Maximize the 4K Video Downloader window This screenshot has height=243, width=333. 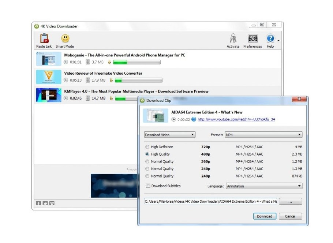pyautogui.click(x=262, y=25)
